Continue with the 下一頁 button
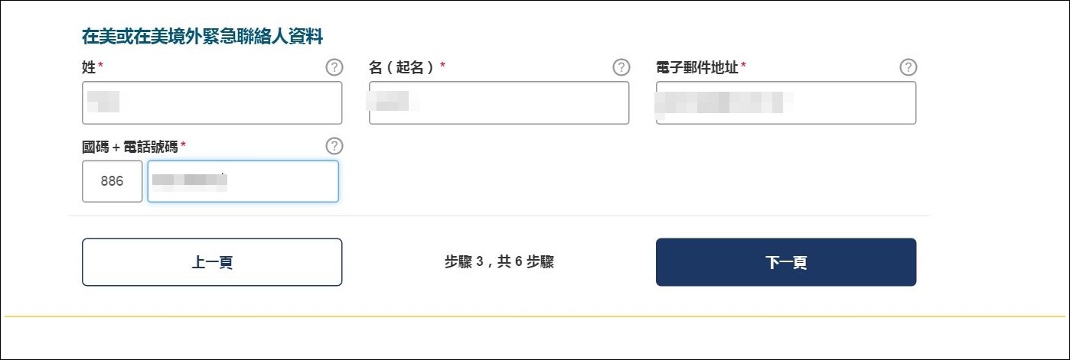The width and height of the screenshot is (1070, 360). pyautogui.click(x=786, y=262)
